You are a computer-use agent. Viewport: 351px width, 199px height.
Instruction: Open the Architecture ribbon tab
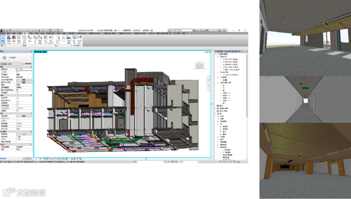[8, 33]
